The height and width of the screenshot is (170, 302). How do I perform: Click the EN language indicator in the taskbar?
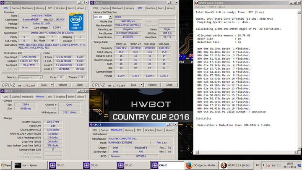pos(258,165)
